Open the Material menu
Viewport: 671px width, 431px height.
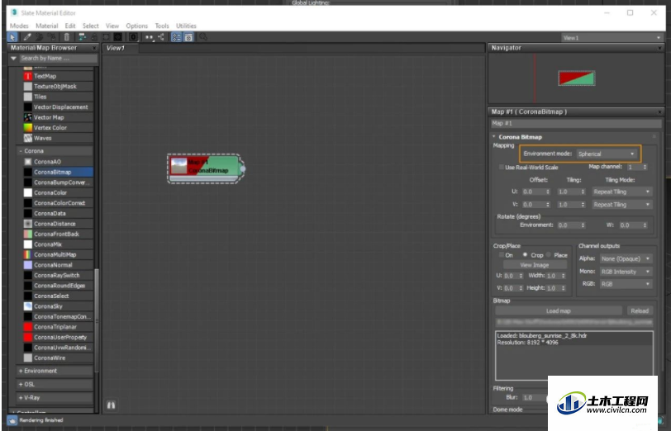(46, 26)
